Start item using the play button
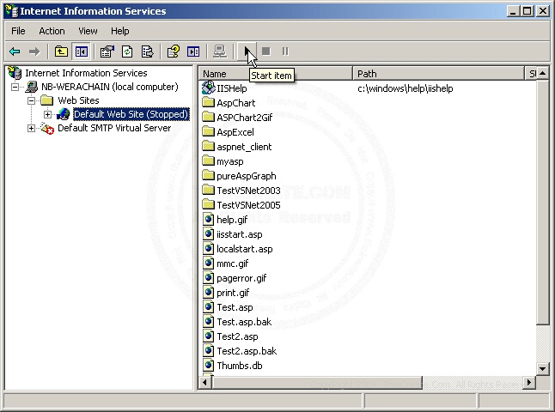Viewport: 555px width, 412px height. 247,51
